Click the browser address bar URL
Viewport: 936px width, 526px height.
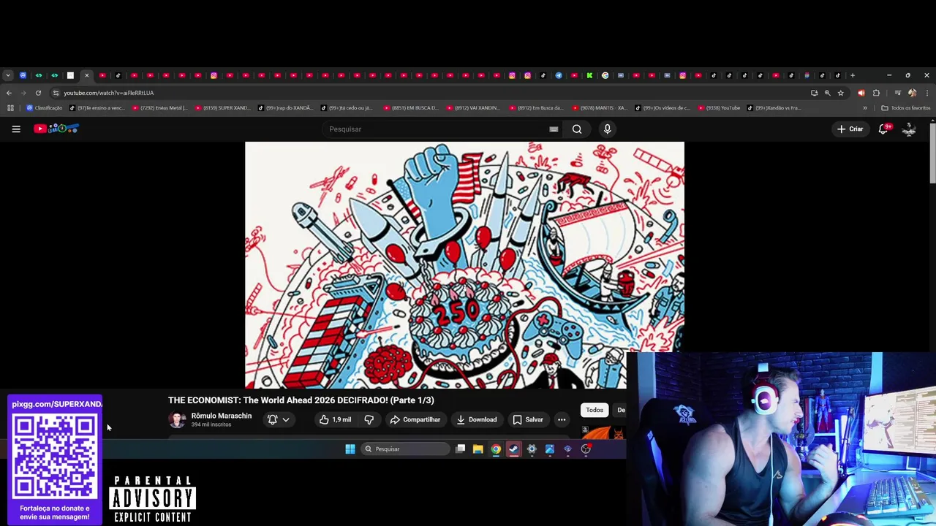tap(108, 93)
